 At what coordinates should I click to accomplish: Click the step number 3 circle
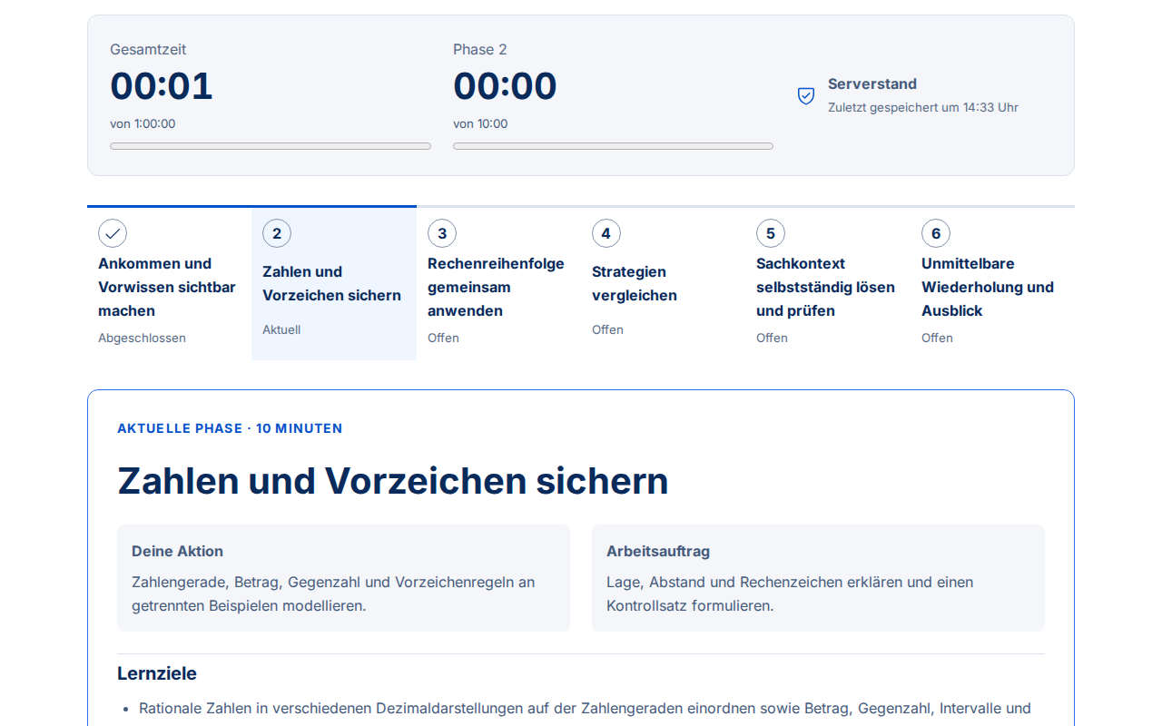click(x=442, y=233)
